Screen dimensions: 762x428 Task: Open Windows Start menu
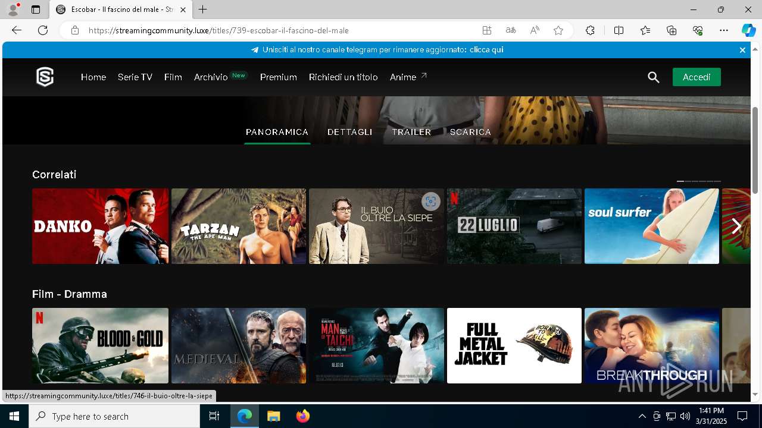click(x=14, y=416)
